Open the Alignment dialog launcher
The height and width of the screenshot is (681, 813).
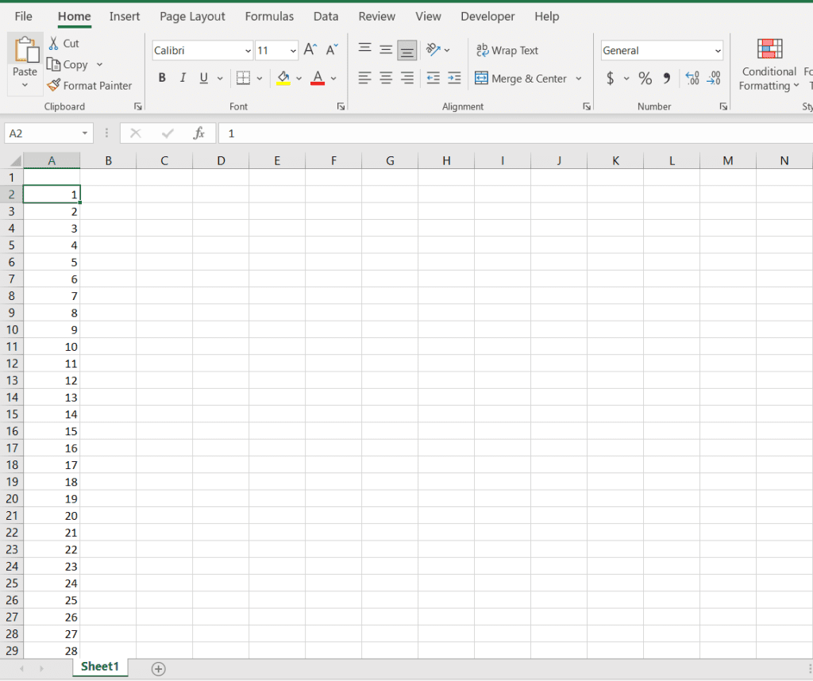587,106
